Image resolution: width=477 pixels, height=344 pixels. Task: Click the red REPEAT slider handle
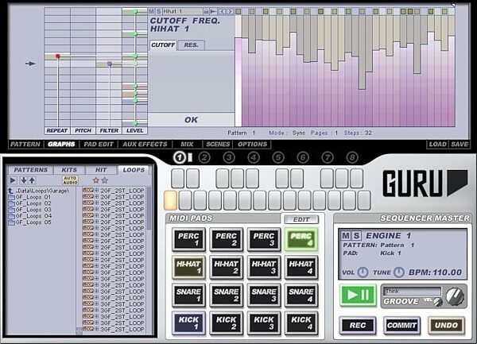pyautogui.click(x=58, y=56)
